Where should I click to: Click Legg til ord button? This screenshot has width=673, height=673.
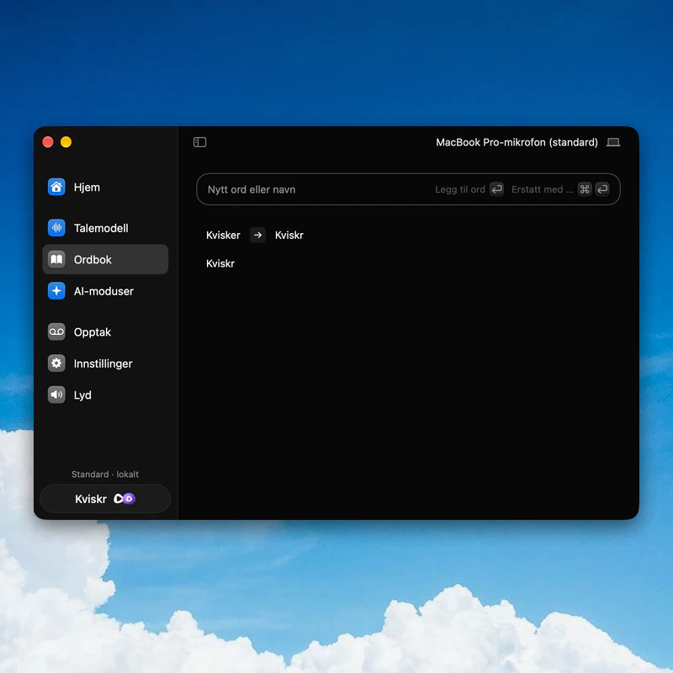coord(469,189)
